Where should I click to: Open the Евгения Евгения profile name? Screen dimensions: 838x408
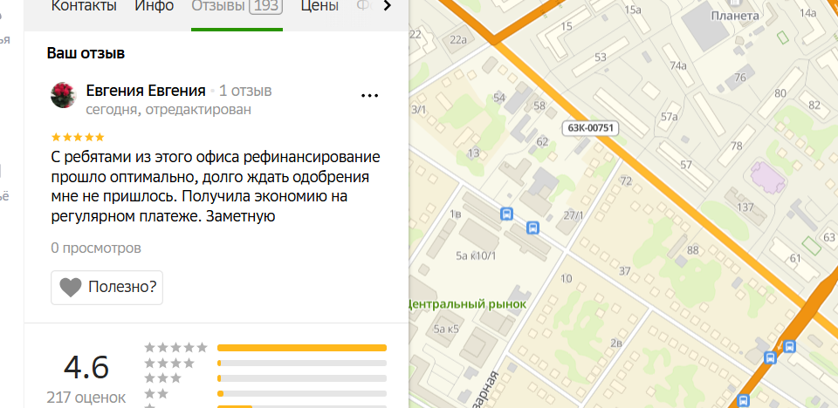pyautogui.click(x=146, y=91)
